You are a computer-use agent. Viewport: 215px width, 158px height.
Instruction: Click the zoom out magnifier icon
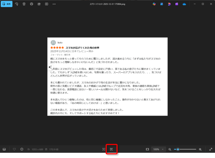(170, 149)
